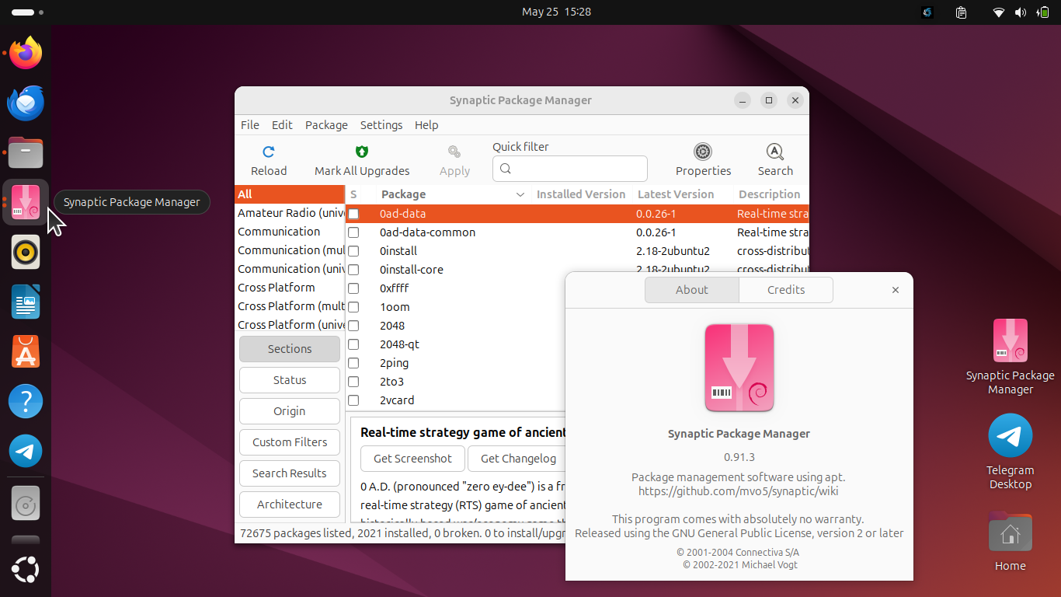
Task: Click Installed Version column header
Action: click(x=581, y=194)
